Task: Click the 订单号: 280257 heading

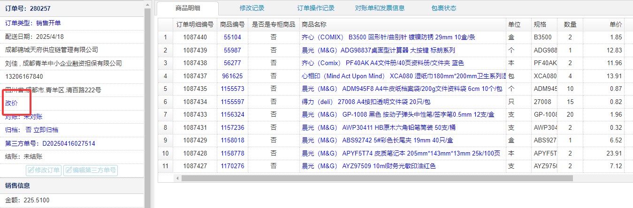Action: pyautogui.click(x=28, y=8)
